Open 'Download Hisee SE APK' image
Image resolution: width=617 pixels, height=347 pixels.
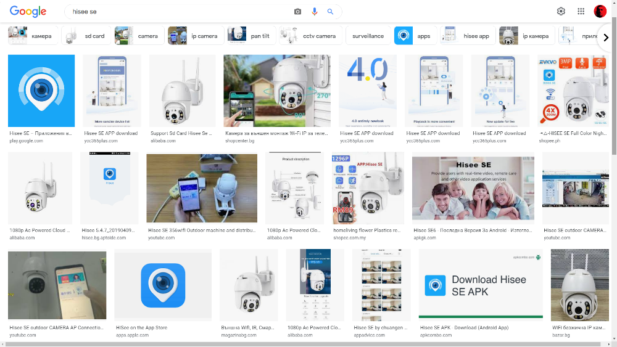tap(481, 285)
